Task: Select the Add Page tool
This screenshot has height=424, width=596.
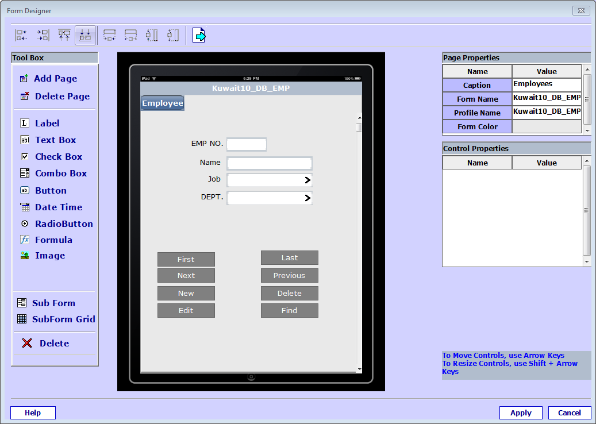Action: [x=55, y=79]
